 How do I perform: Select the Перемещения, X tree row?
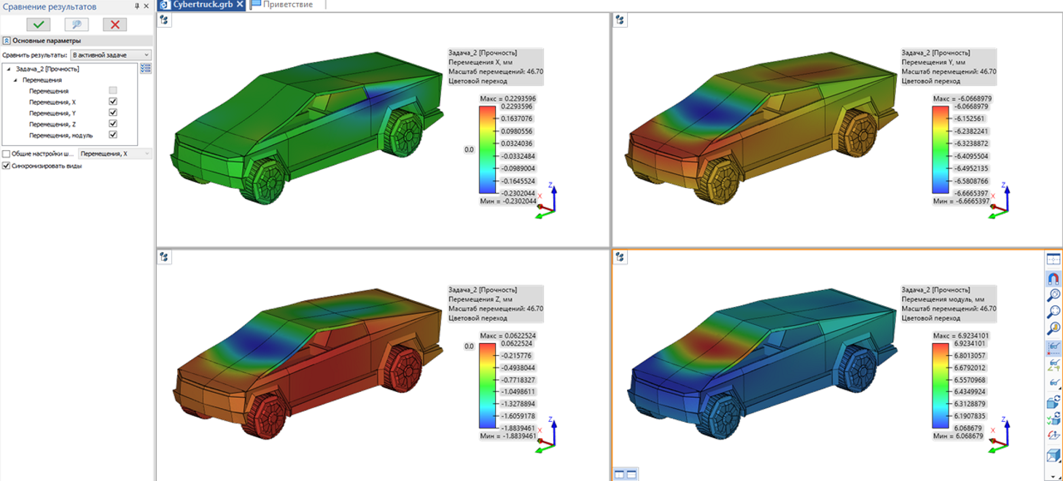point(52,102)
